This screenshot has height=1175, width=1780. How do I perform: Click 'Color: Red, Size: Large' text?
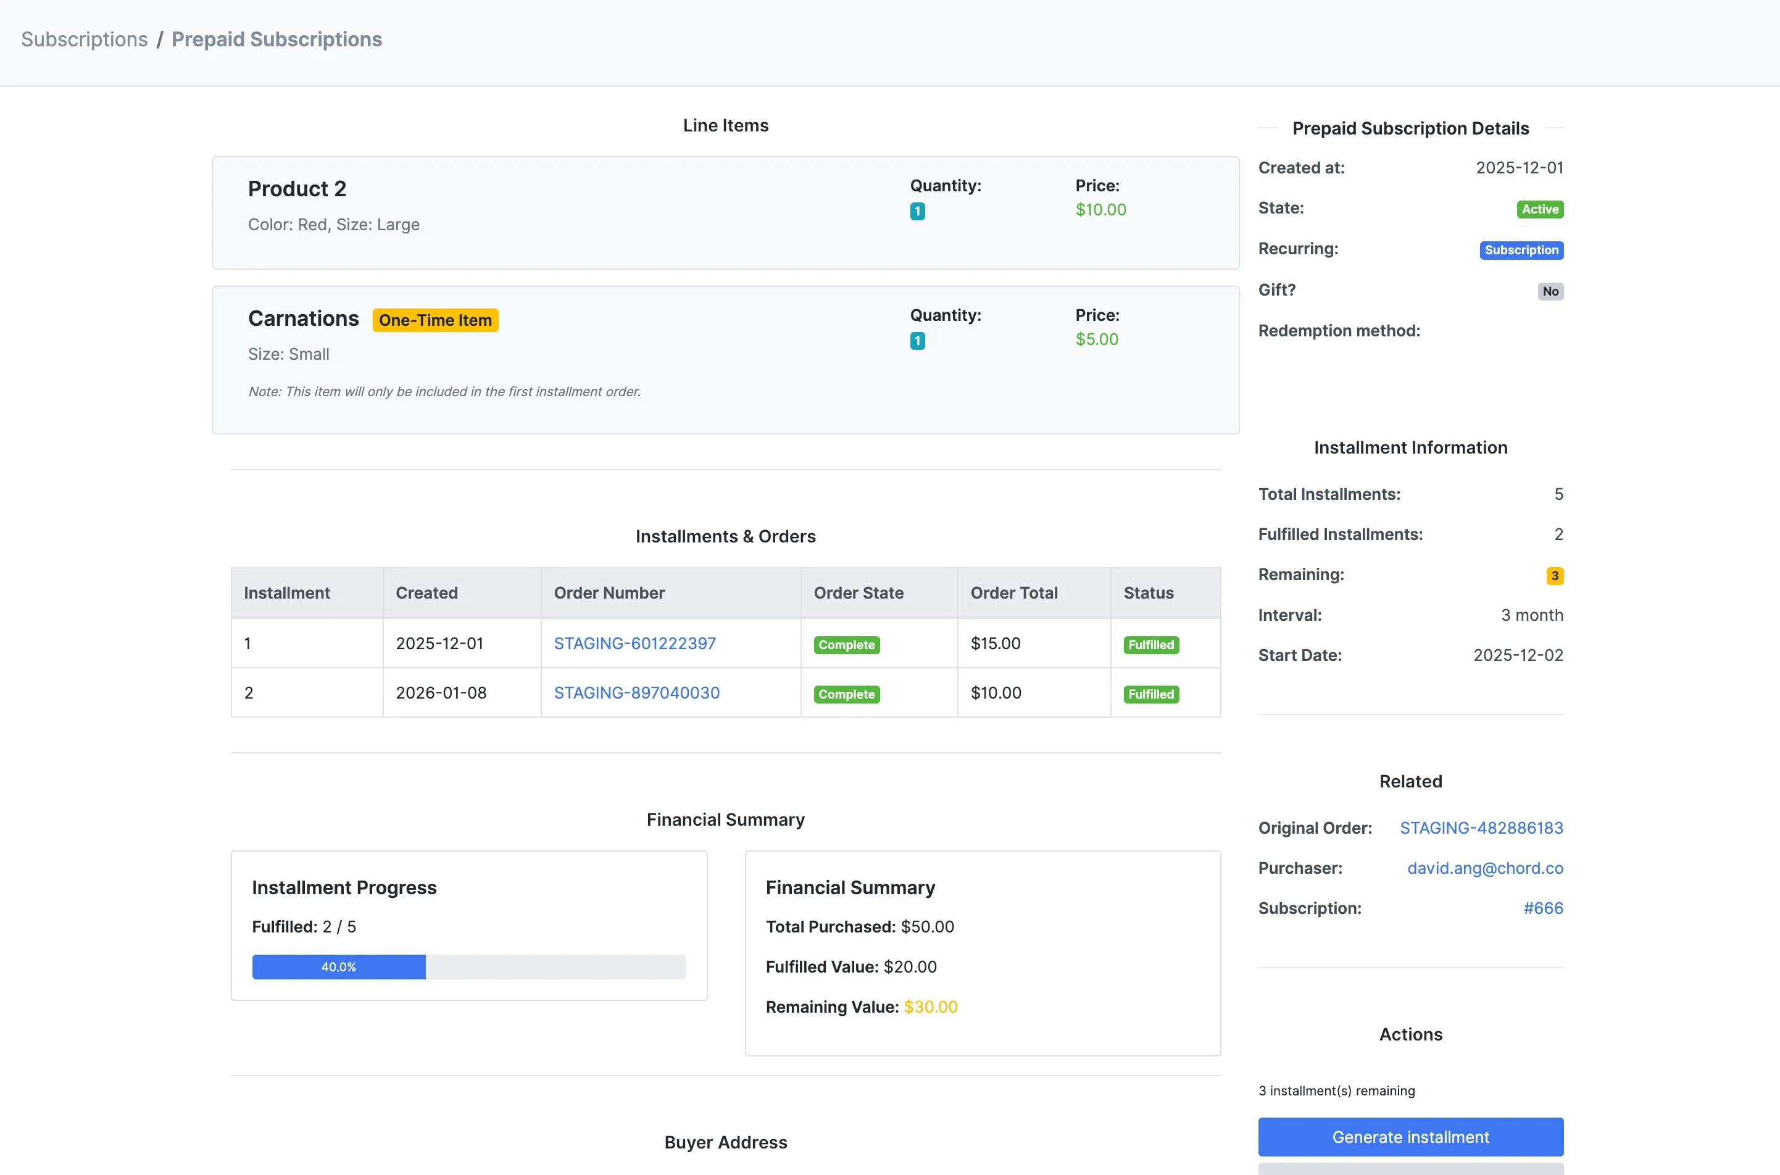333,224
